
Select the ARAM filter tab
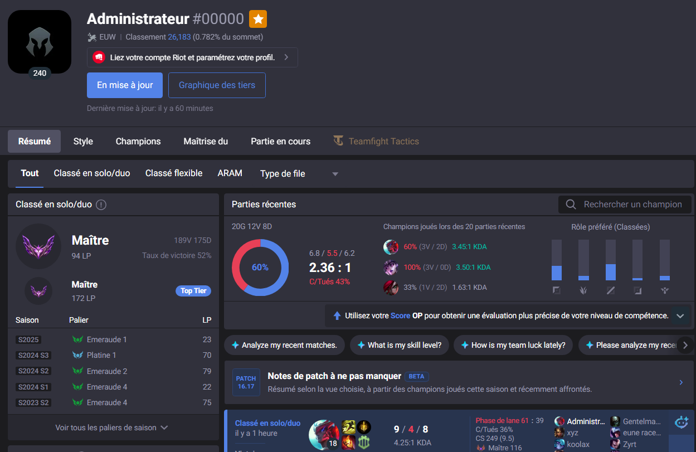click(x=230, y=173)
